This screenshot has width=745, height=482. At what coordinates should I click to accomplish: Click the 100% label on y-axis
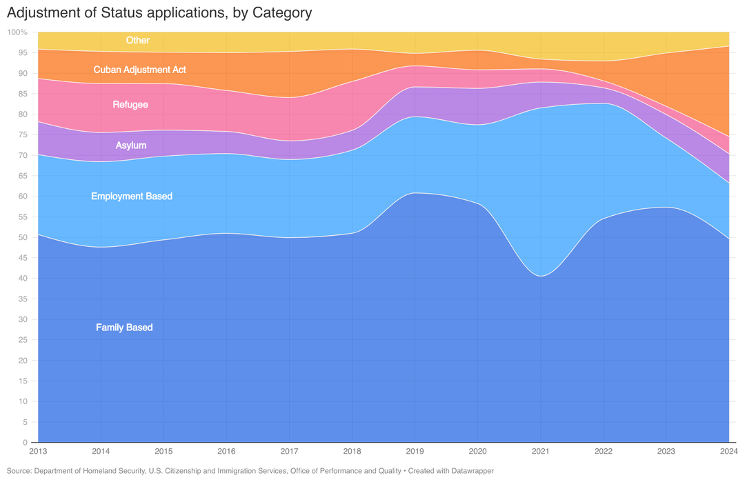[17, 32]
